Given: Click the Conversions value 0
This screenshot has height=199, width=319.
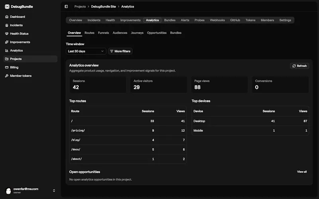Looking at the screenshot, I should coord(257,87).
